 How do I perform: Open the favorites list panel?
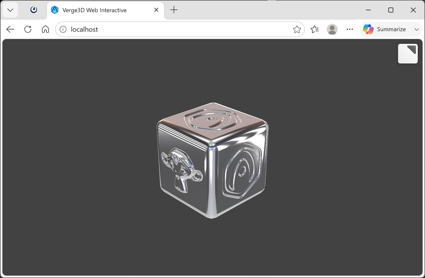point(315,29)
